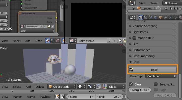
Task: Collapse the Image Texture node triangle
Action: click(x=20, y=14)
